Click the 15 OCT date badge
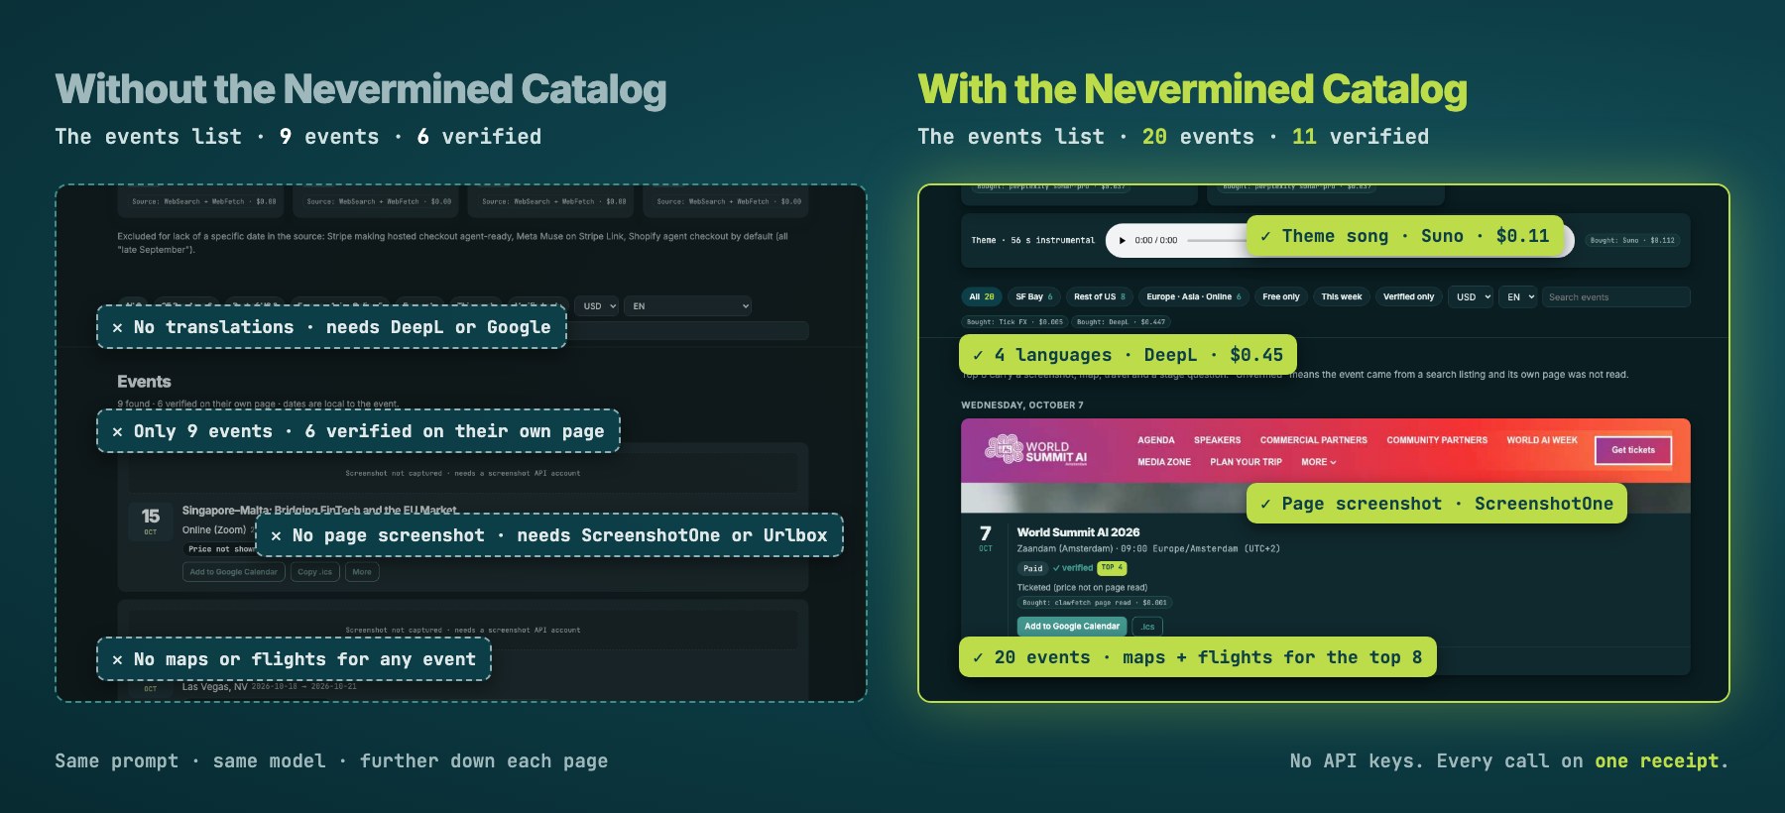The image size is (1785, 813). 151,521
